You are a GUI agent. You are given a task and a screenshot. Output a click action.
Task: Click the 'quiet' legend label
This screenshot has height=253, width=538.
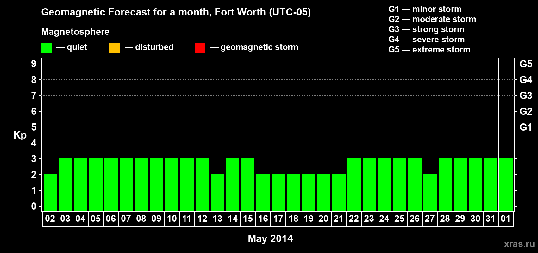(77, 47)
